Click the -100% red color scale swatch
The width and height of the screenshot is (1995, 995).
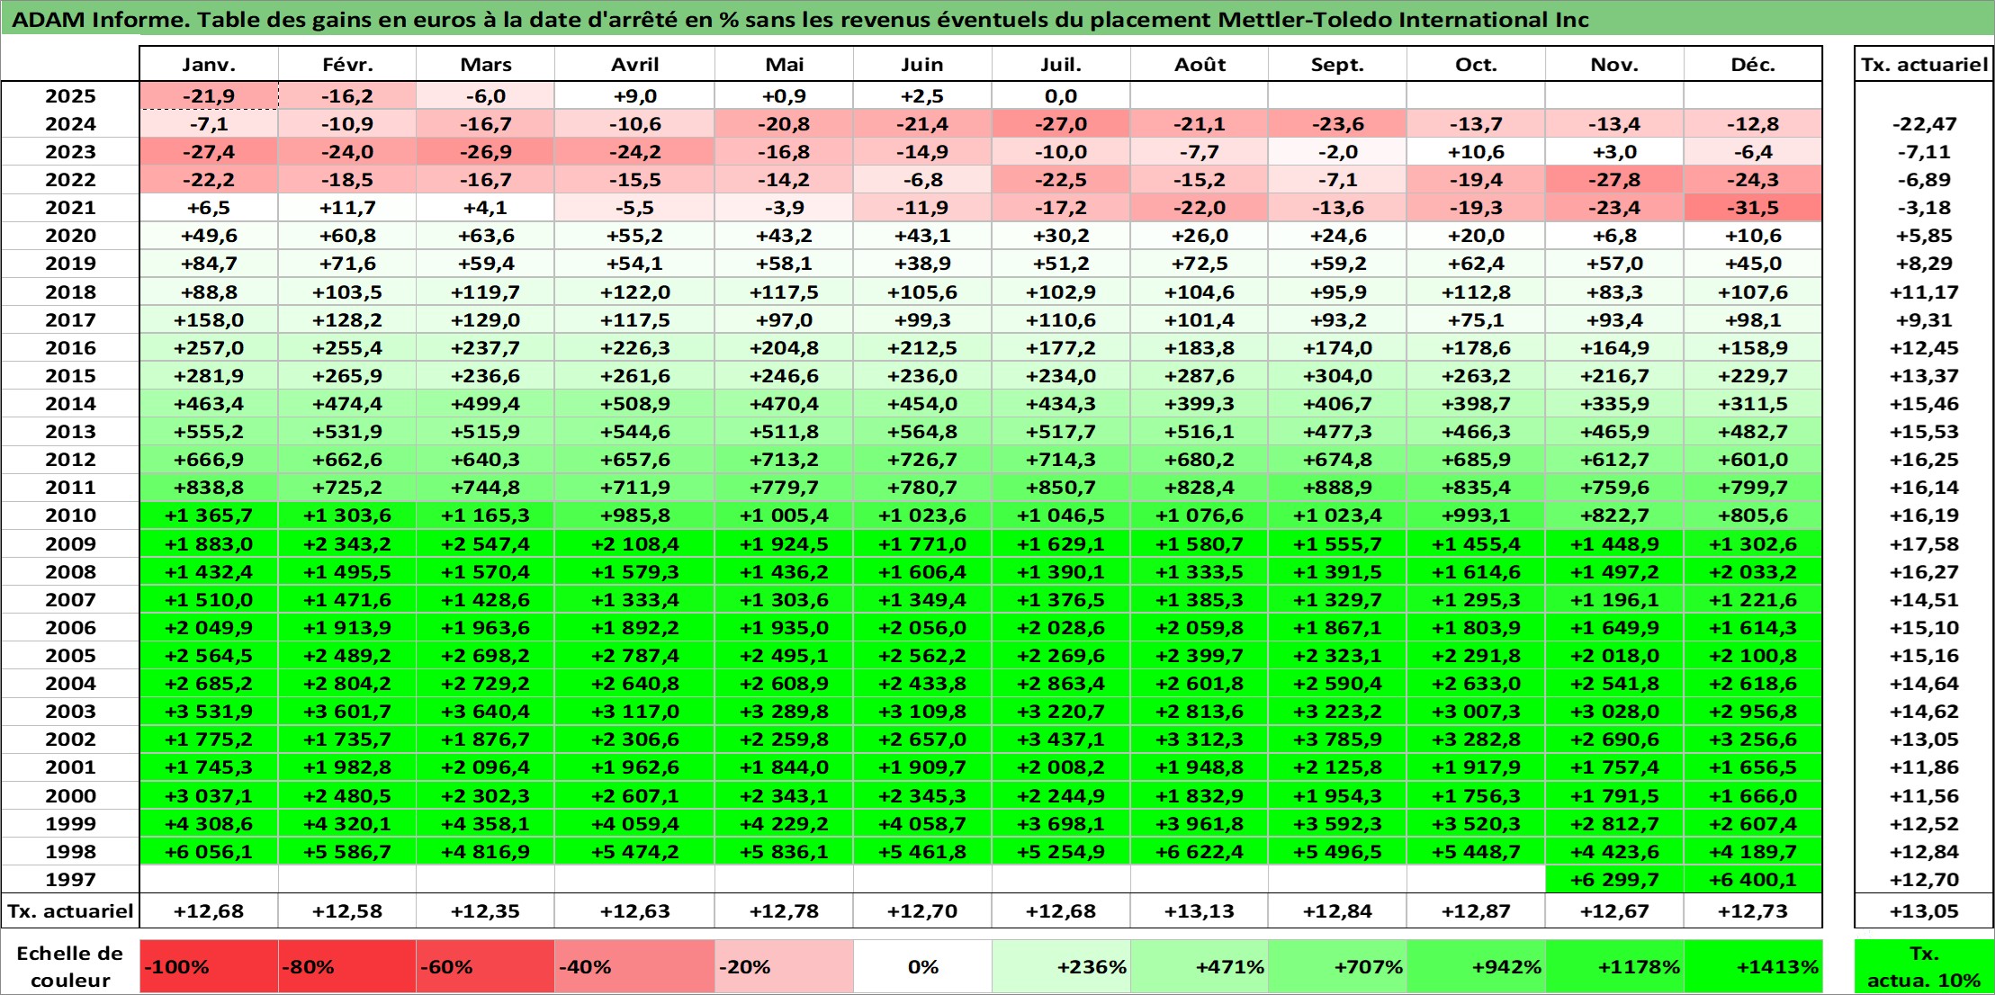209,967
